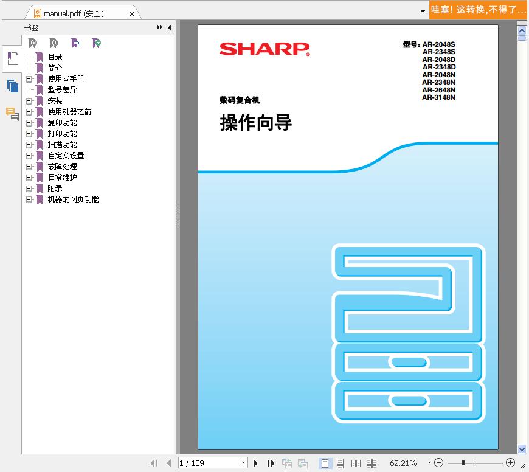529x472 pixels.
Task: Open the tab list dropdown arrow
Action: pos(423,11)
